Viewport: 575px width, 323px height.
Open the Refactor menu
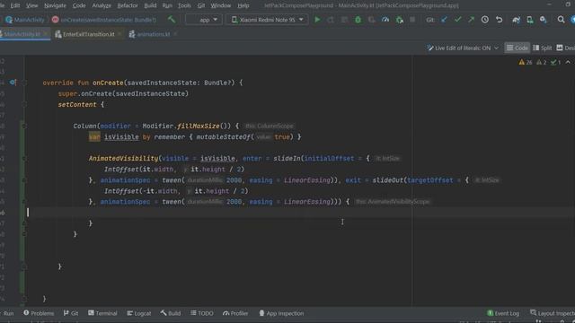128,5
